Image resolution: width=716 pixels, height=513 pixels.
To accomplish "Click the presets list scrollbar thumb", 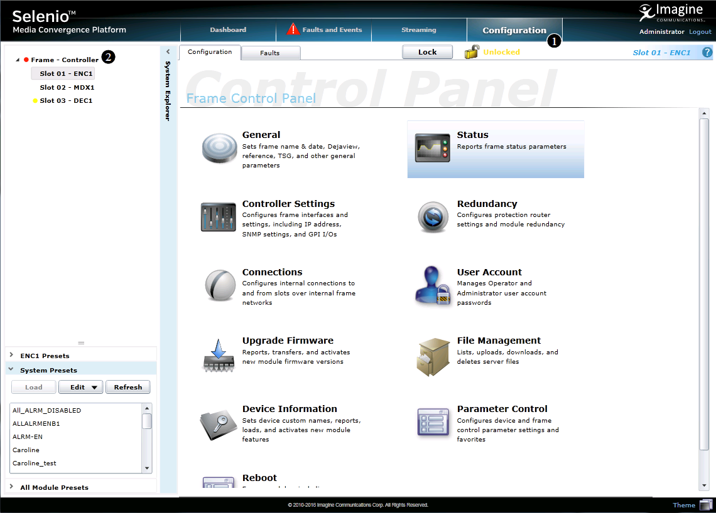I will point(147,421).
